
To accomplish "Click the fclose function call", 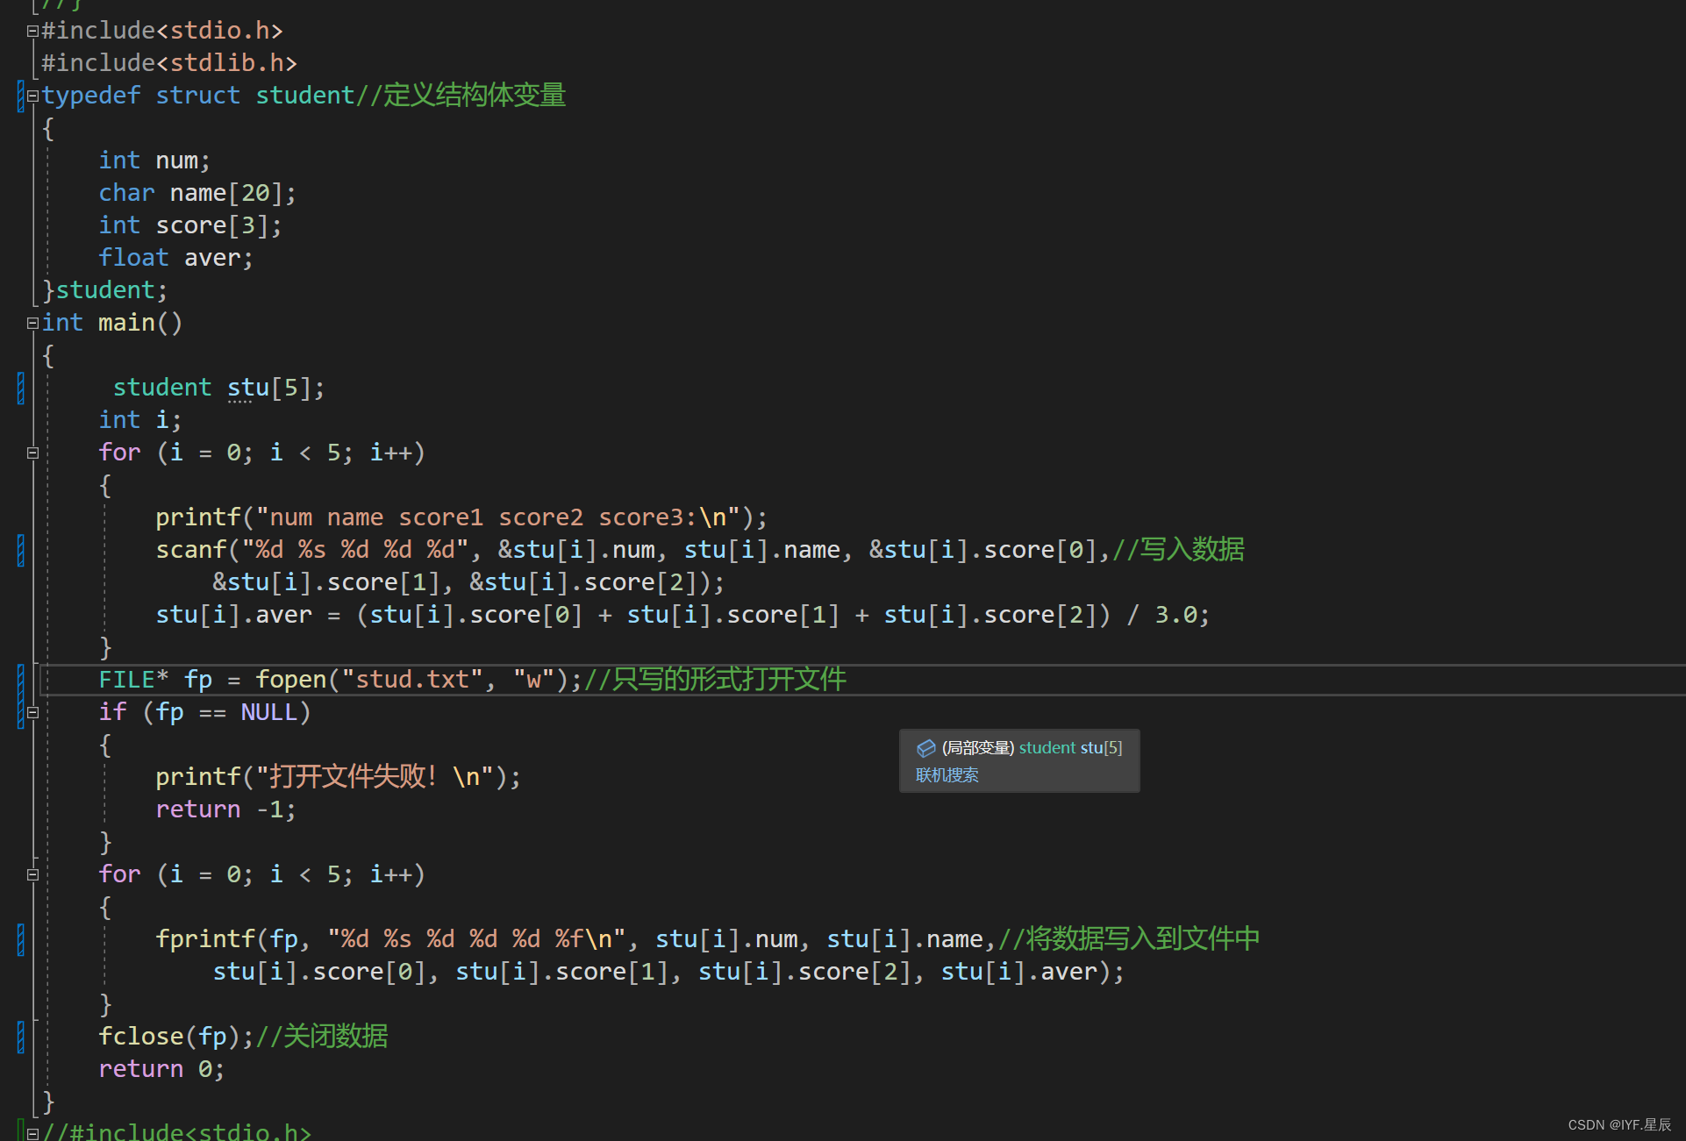I will click(140, 1037).
